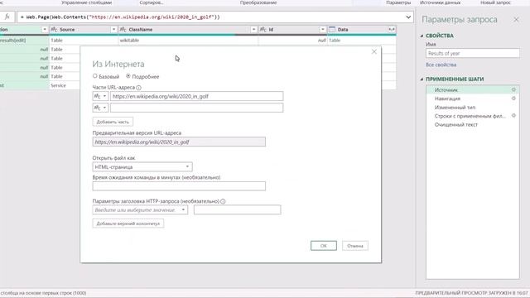
Task: Click ribbon group Новый запрос
Action: (x=495, y=2)
